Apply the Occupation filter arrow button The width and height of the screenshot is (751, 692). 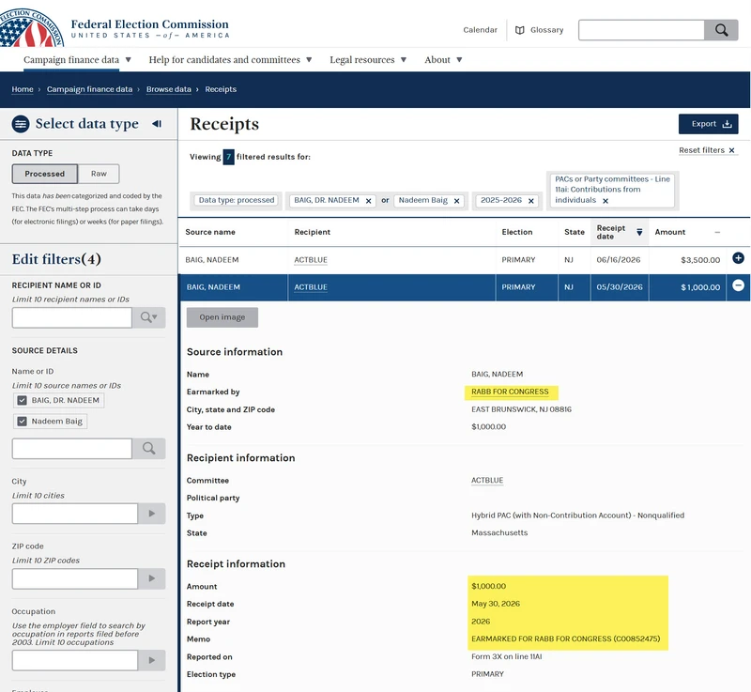click(x=152, y=660)
